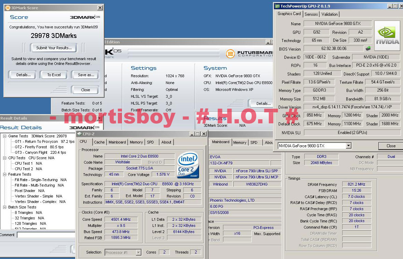
Task: Open the Cache tab in front CPU-Z window
Action: 99,142
